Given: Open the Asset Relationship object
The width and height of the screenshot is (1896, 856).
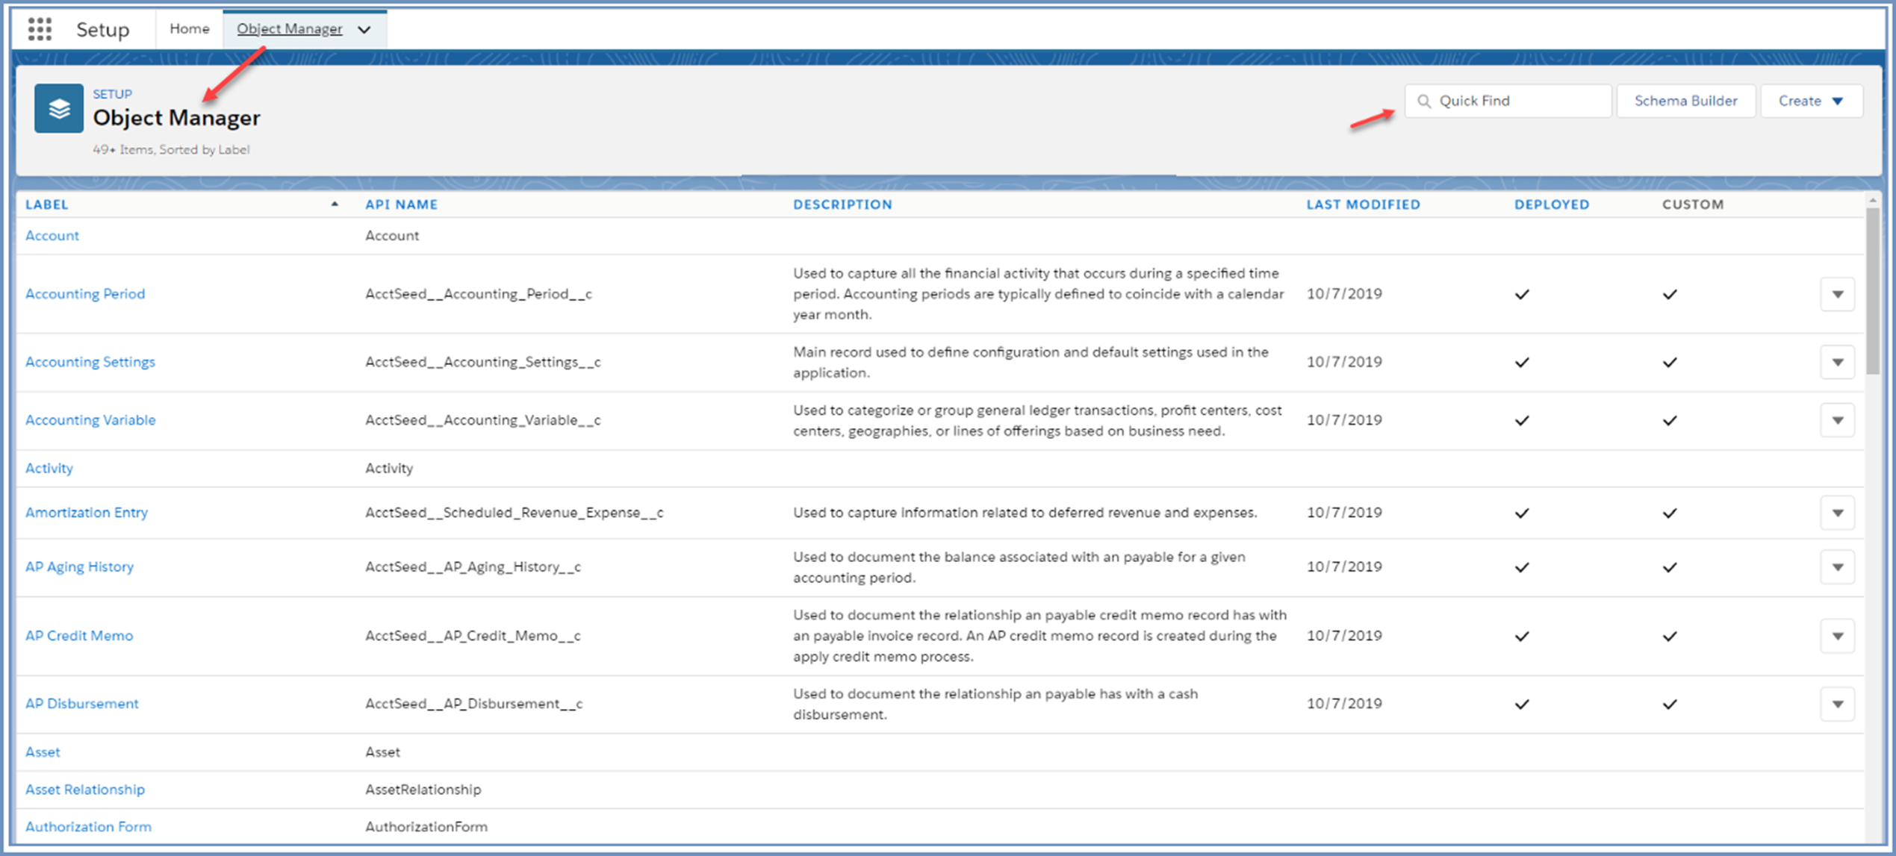Looking at the screenshot, I should tap(85, 790).
